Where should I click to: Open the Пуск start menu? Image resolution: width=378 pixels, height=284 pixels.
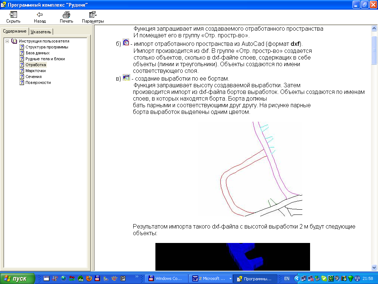[x=17, y=278]
